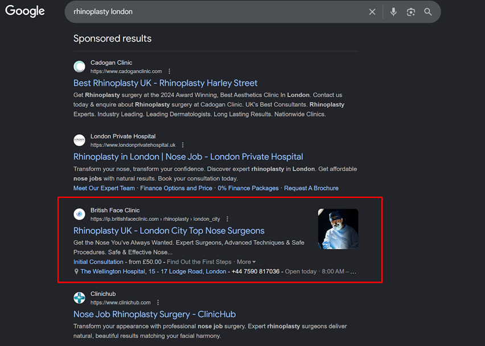Open options menu for Cadogan Clinic ad
The image size is (485, 346).
pos(169,72)
